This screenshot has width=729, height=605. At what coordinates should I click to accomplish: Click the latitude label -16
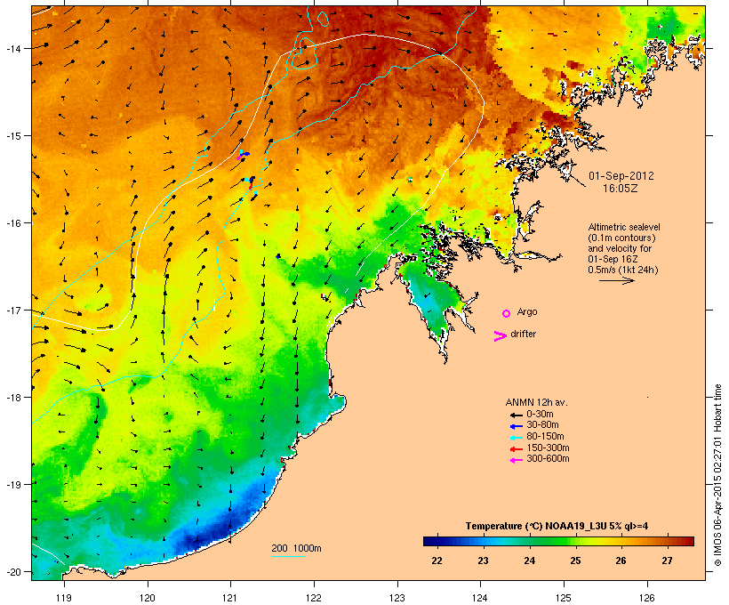12,223
